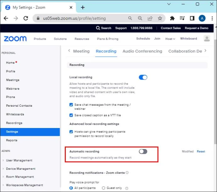This screenshot has width=217, height=192.
Task: Click Support in top bar
Action: (121, 28)
